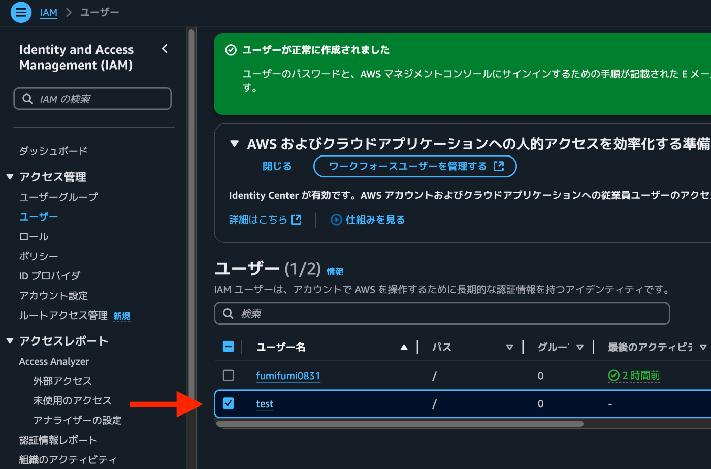This screenshot has height=469, width=711.
Task: Collapse the AWS workforce access panel triangle
Action: (234, 144)
